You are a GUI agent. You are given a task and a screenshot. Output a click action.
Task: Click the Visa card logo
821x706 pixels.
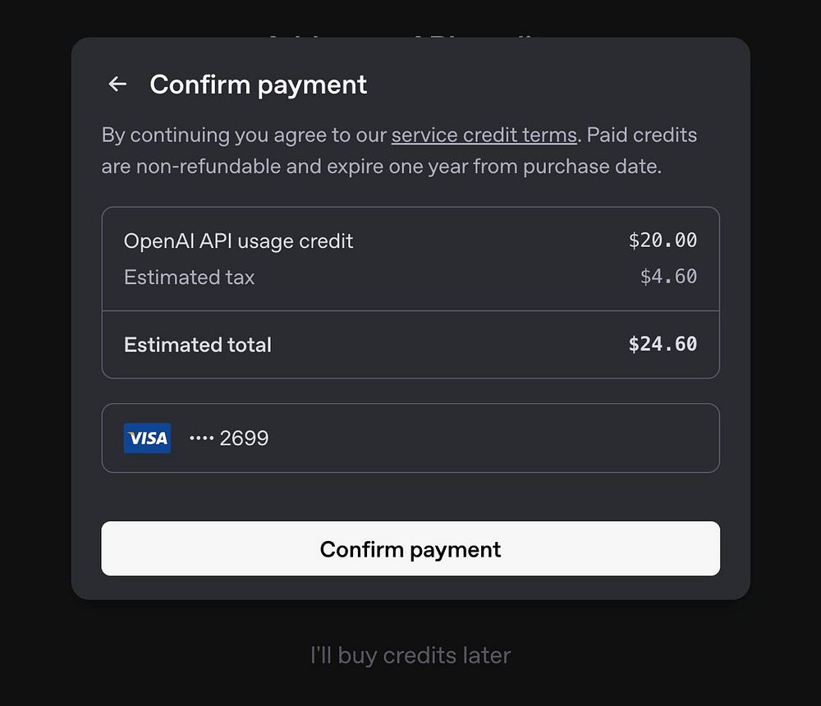tap(147, 438)
